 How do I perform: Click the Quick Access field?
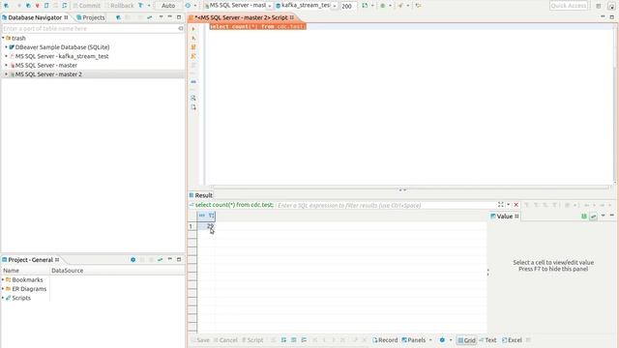pos(569,6)
